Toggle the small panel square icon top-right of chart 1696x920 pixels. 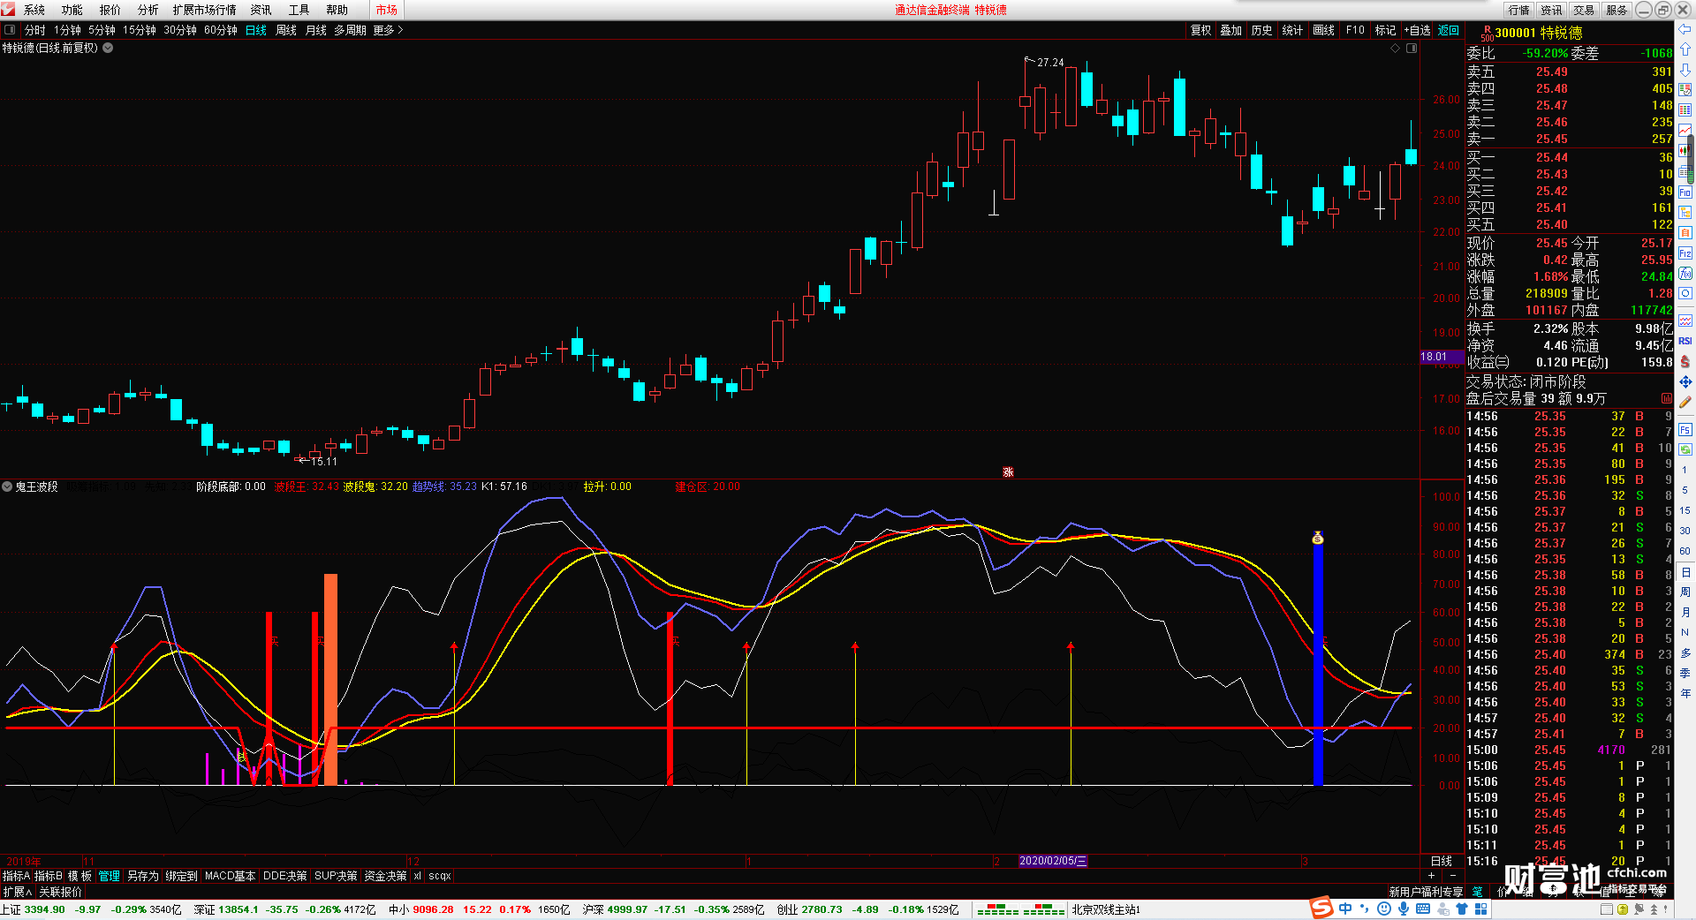coord(1412,48)
